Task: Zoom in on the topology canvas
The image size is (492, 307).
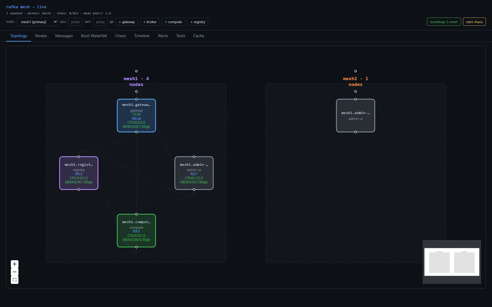Action: (x=15, y=264)
